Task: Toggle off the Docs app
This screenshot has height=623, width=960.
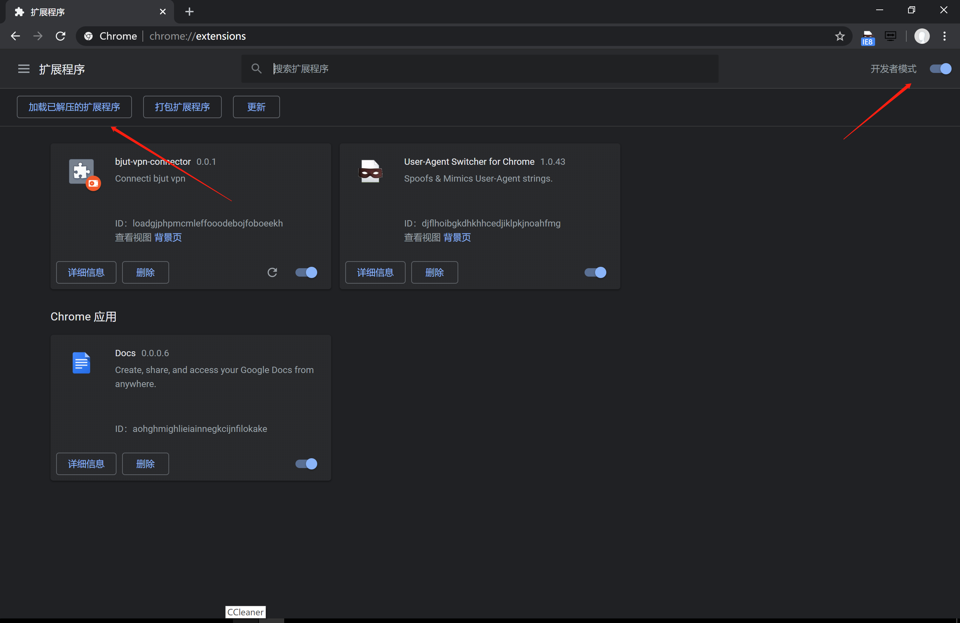Action: point(306,464)
